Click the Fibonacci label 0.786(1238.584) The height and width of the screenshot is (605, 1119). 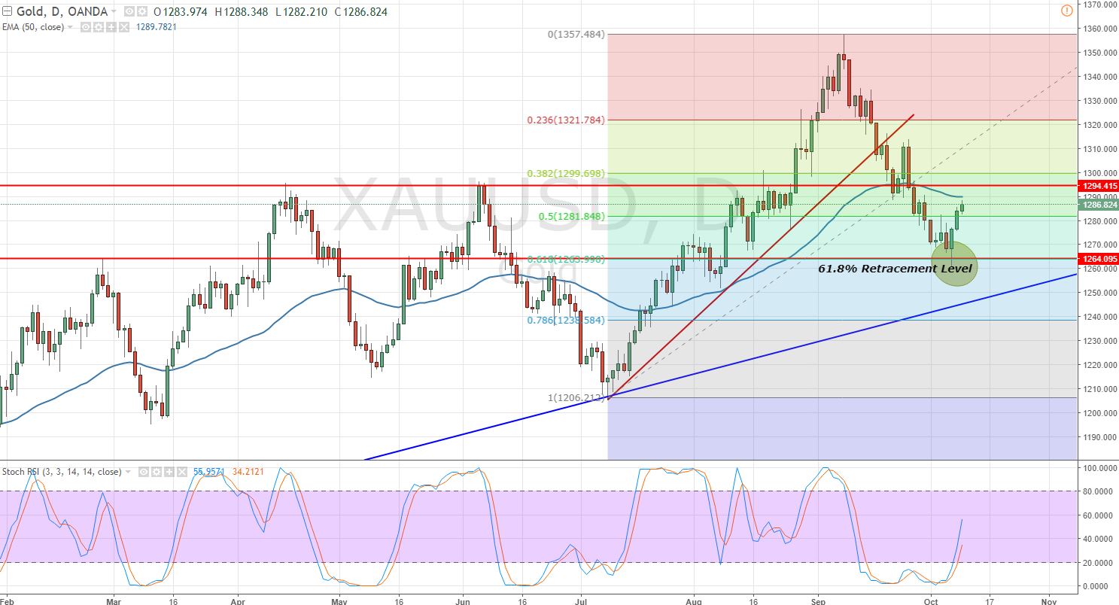coord(567,320)
